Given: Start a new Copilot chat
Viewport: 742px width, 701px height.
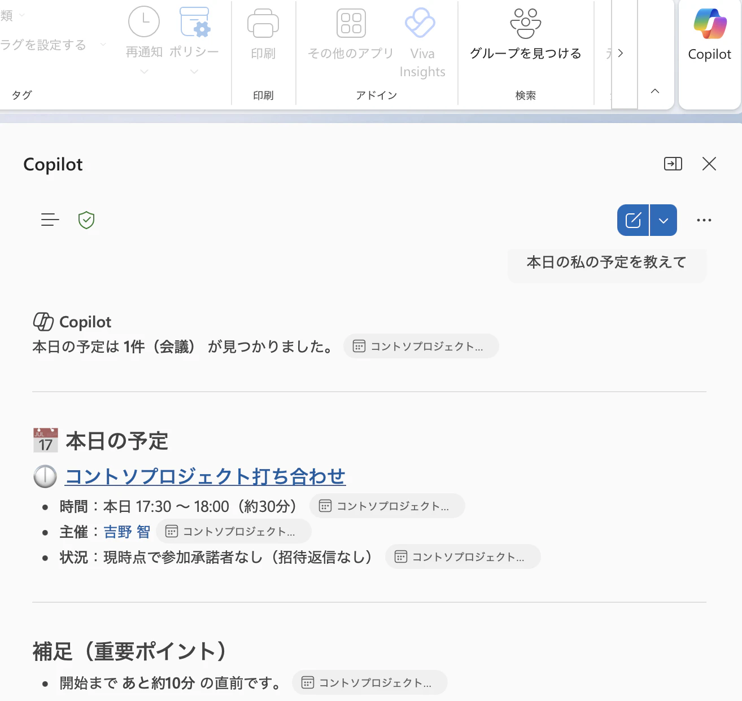Looking at the screenshot, I should point(633,220).
